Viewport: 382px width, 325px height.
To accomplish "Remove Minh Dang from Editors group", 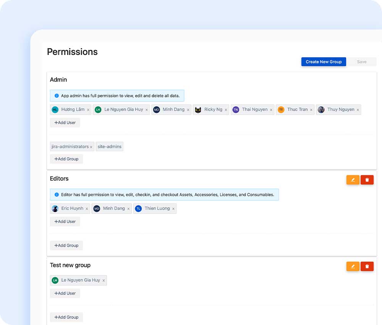I will [128, 209].
